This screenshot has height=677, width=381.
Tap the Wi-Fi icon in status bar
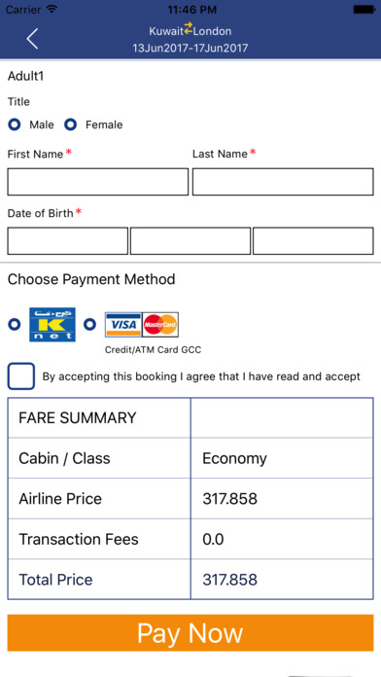pos(52,9)
